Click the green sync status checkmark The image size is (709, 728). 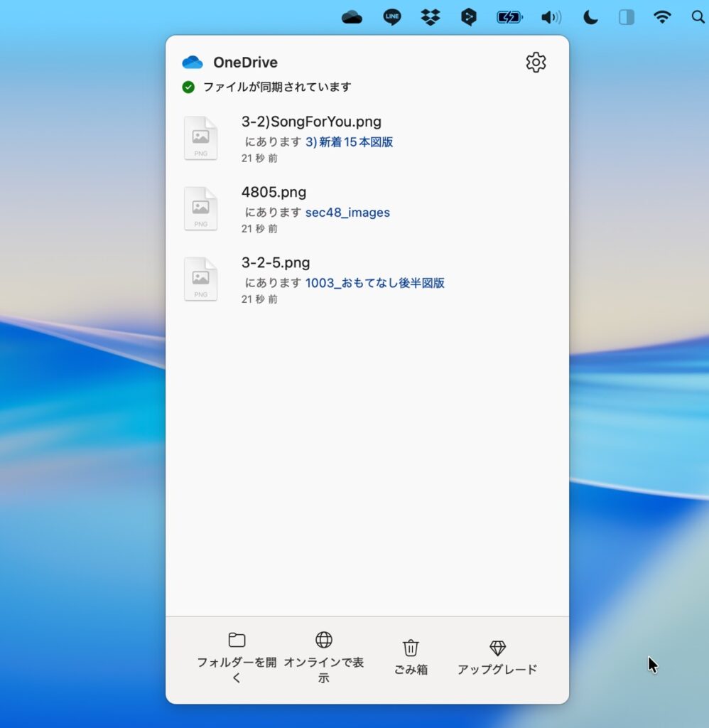pyautogui.click(x=188, y=87)
